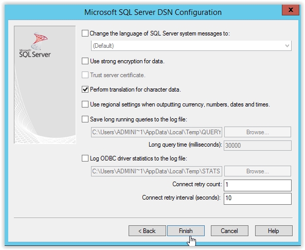
Task: Click the Finish button
Action: coord(186,231)
